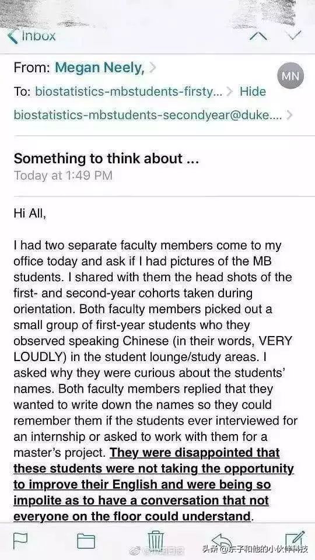Open biostatistics-mbstudents-firsty recipient address
The image size is (315, 560).
pyautogui.click(x=128, y=92)
